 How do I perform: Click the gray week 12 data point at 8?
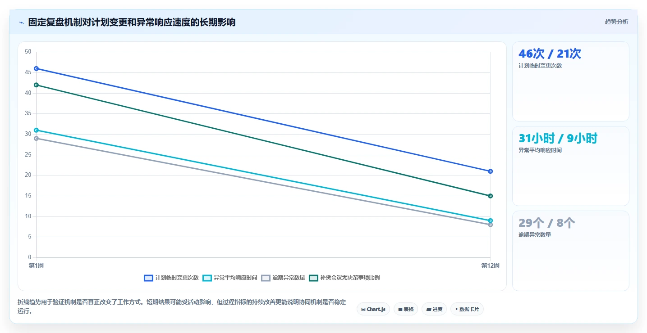click(x=490, y=225)
